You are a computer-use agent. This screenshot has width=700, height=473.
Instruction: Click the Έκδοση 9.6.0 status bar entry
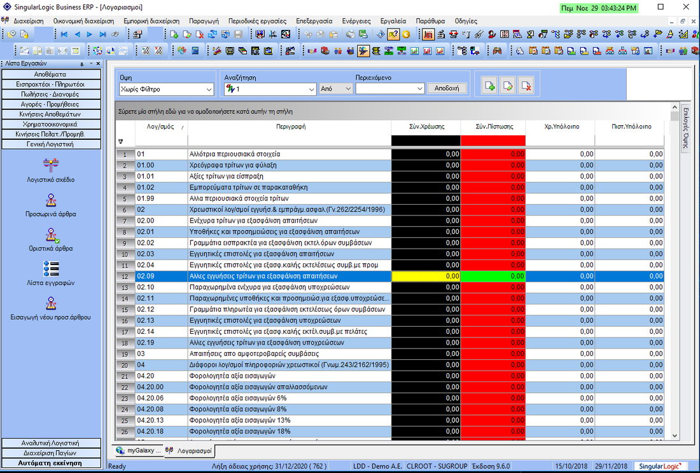[x=491, y=466]
